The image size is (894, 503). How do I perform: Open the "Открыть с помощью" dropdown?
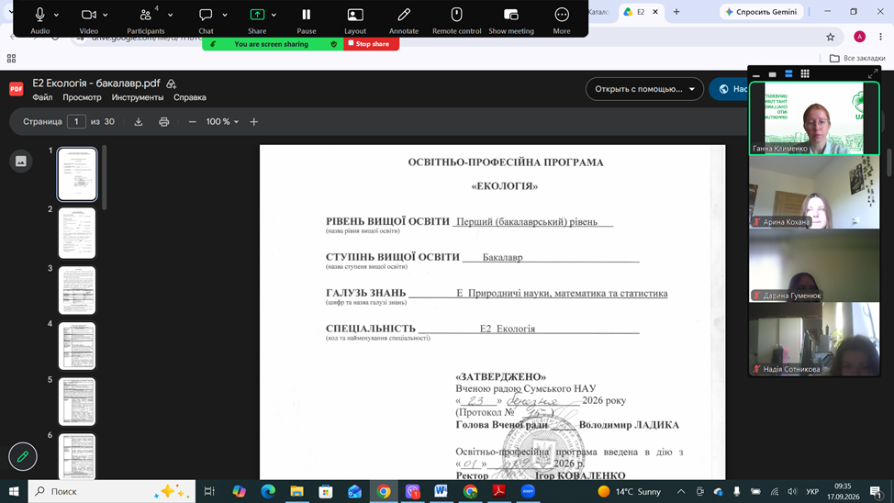point(644,89)
